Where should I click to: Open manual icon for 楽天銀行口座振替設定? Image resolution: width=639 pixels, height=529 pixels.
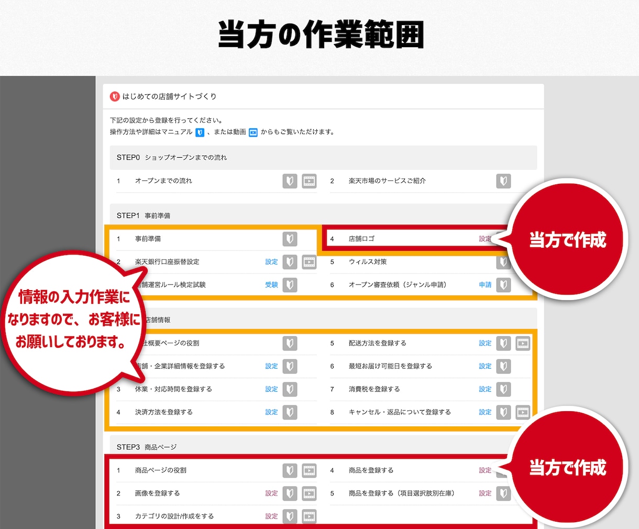click(290, 262)
